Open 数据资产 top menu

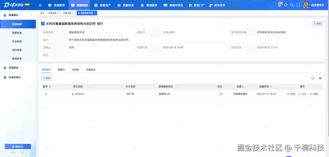click(103, 5)
